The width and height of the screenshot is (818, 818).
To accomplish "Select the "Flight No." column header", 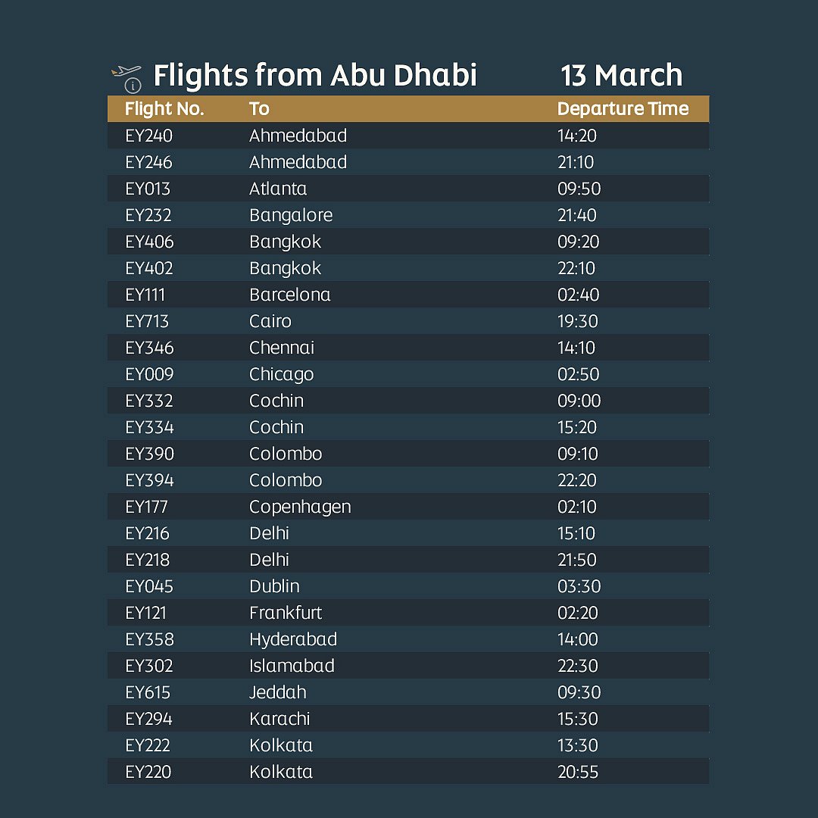I will (x=164, y=109).
